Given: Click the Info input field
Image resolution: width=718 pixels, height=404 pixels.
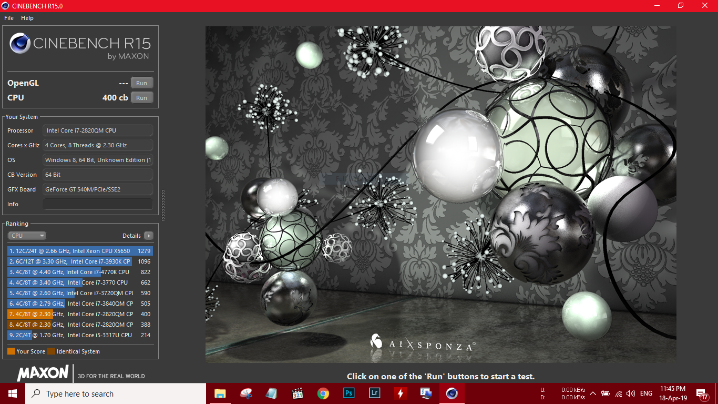Looking at the screenshot, I should 98,204.
